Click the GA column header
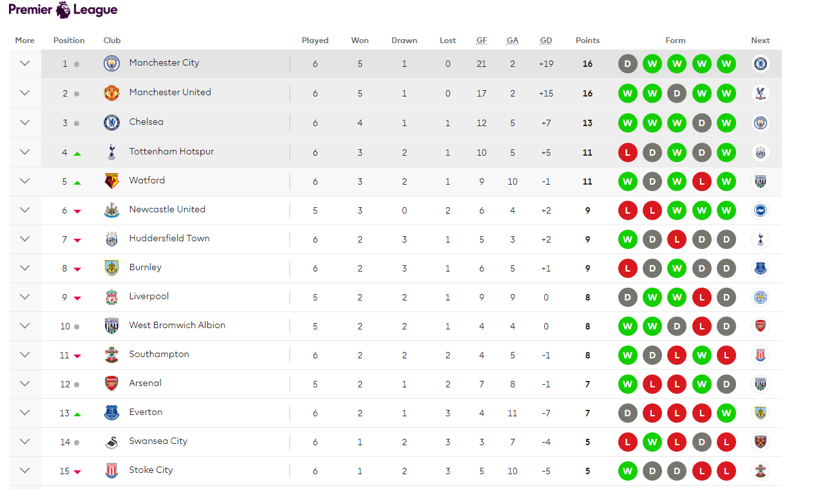 pyautogui.click(x=513, y=41)
